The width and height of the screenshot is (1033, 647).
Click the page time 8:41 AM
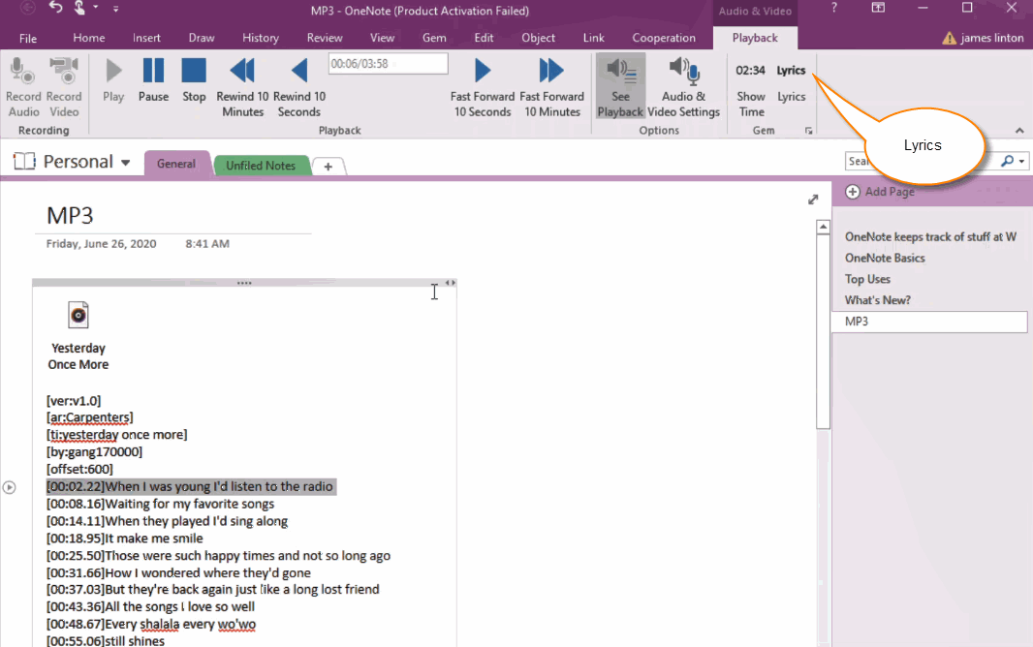coord(207,243)
